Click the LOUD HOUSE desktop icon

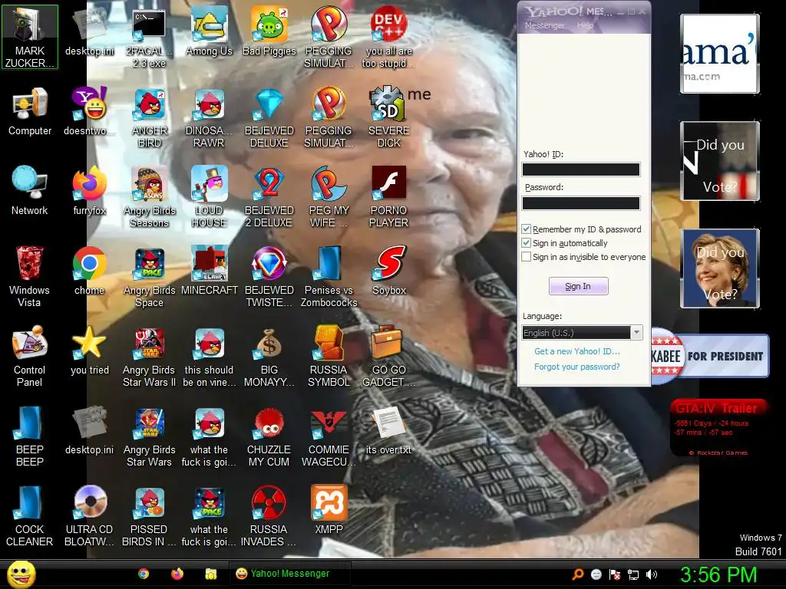point(209,197)
